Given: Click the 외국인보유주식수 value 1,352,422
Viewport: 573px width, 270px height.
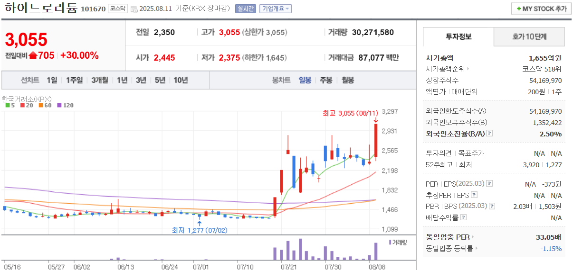Looking at the screenshot, I should click(x=547, y=123).
